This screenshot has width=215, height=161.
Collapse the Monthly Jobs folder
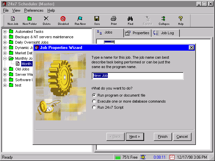(x=5, y=58)
